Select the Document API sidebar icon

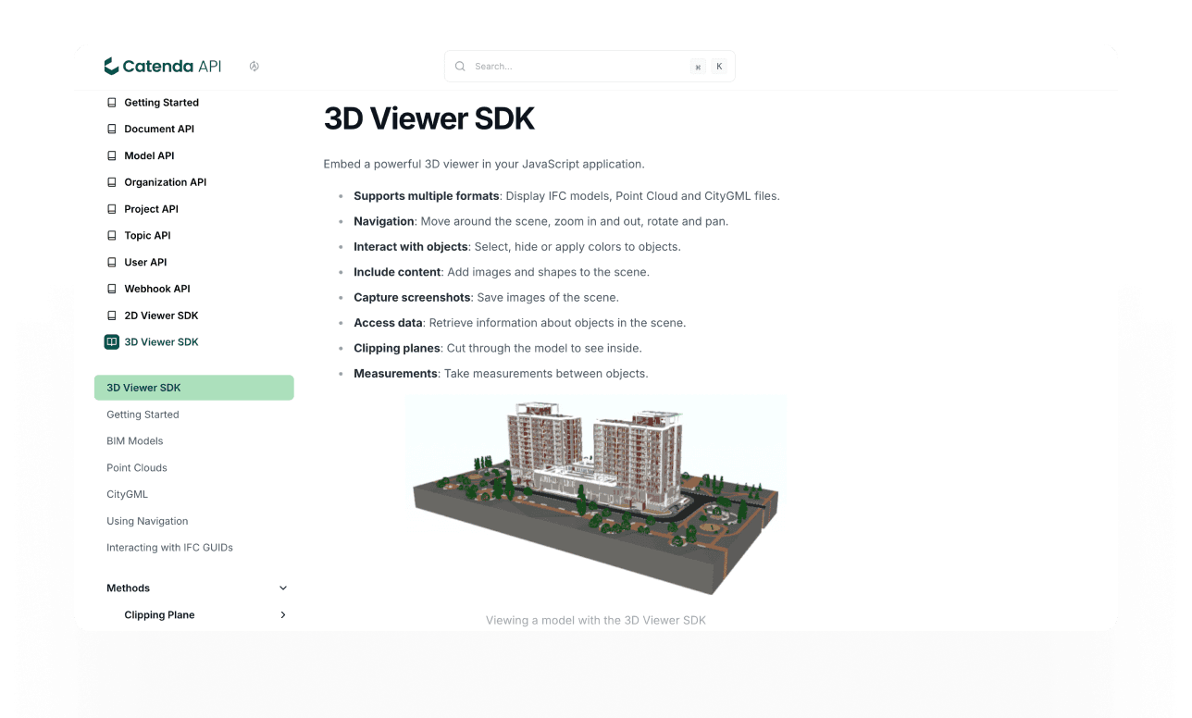111,129
